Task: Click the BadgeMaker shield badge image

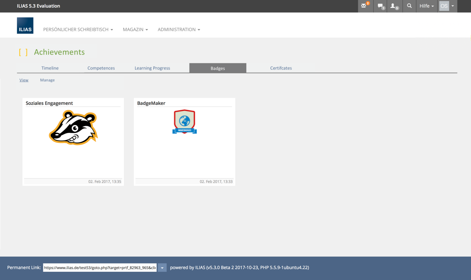Action: tap(185, 122)
